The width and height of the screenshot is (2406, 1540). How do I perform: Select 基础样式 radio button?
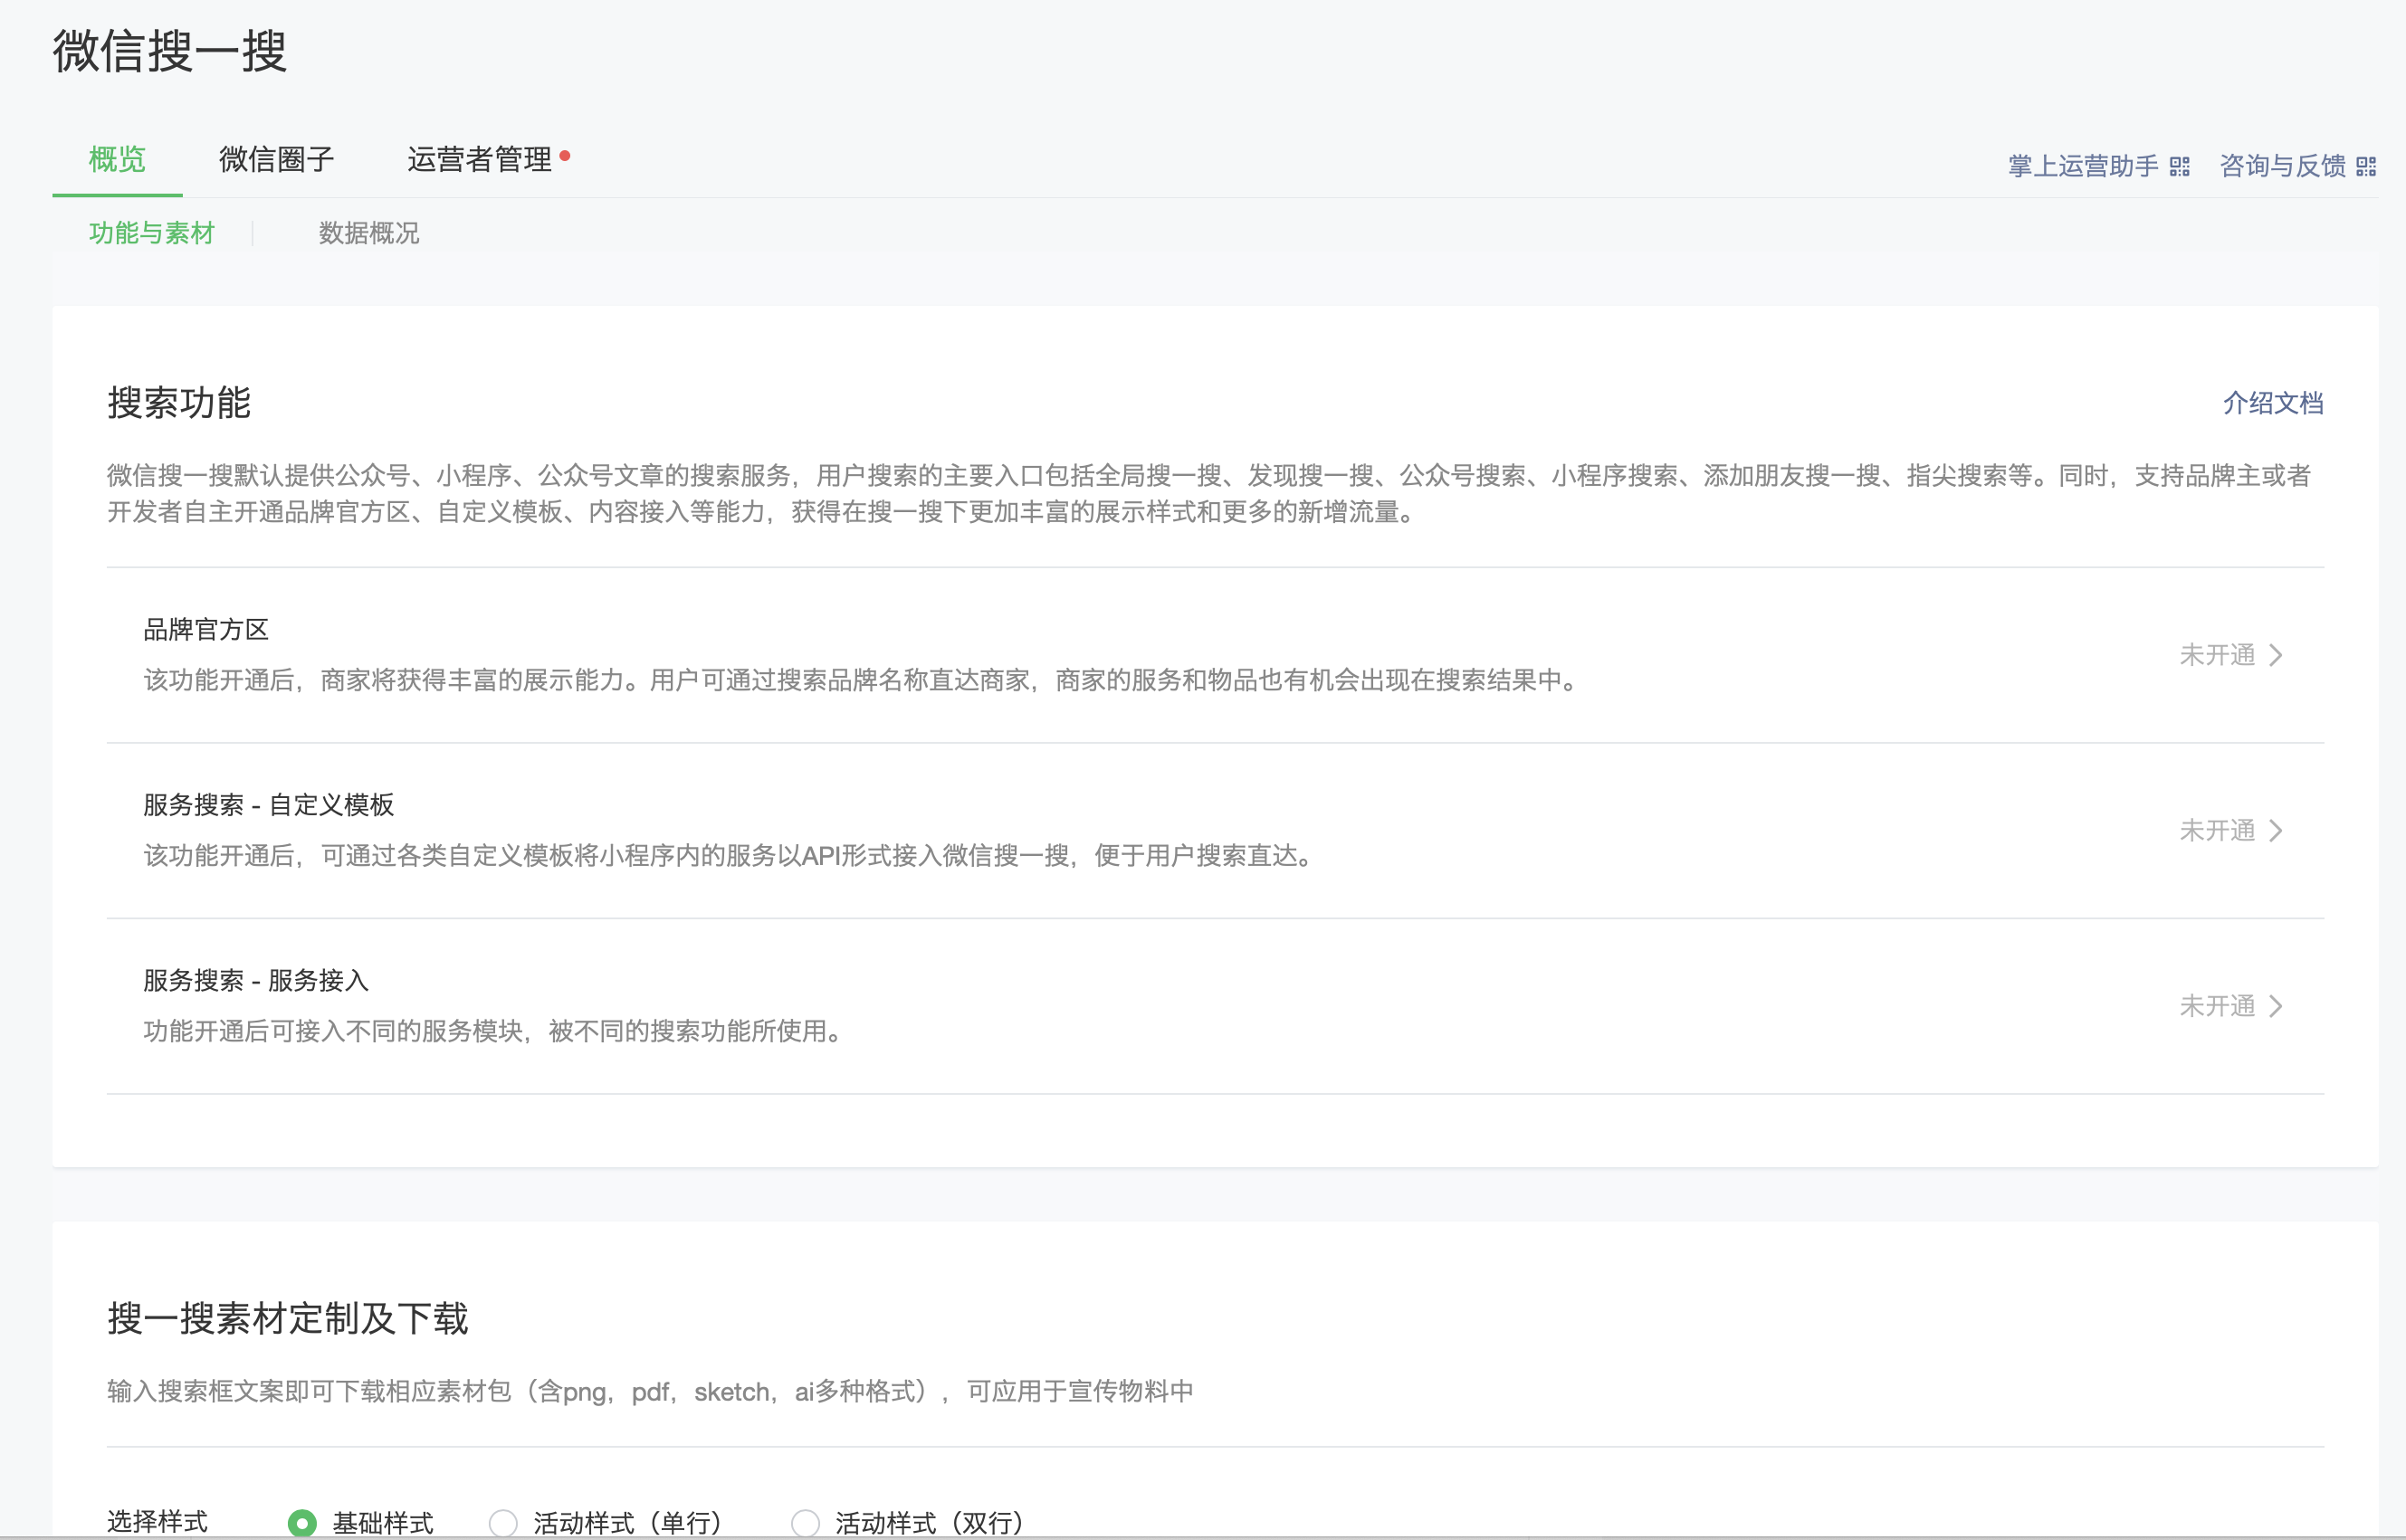click(302, 1523)
